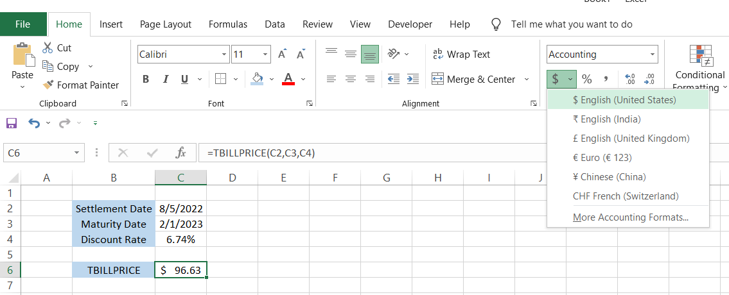Toggle Wrap Text for the cell
This screenshot has height=295, width=729.
point(461,55)
